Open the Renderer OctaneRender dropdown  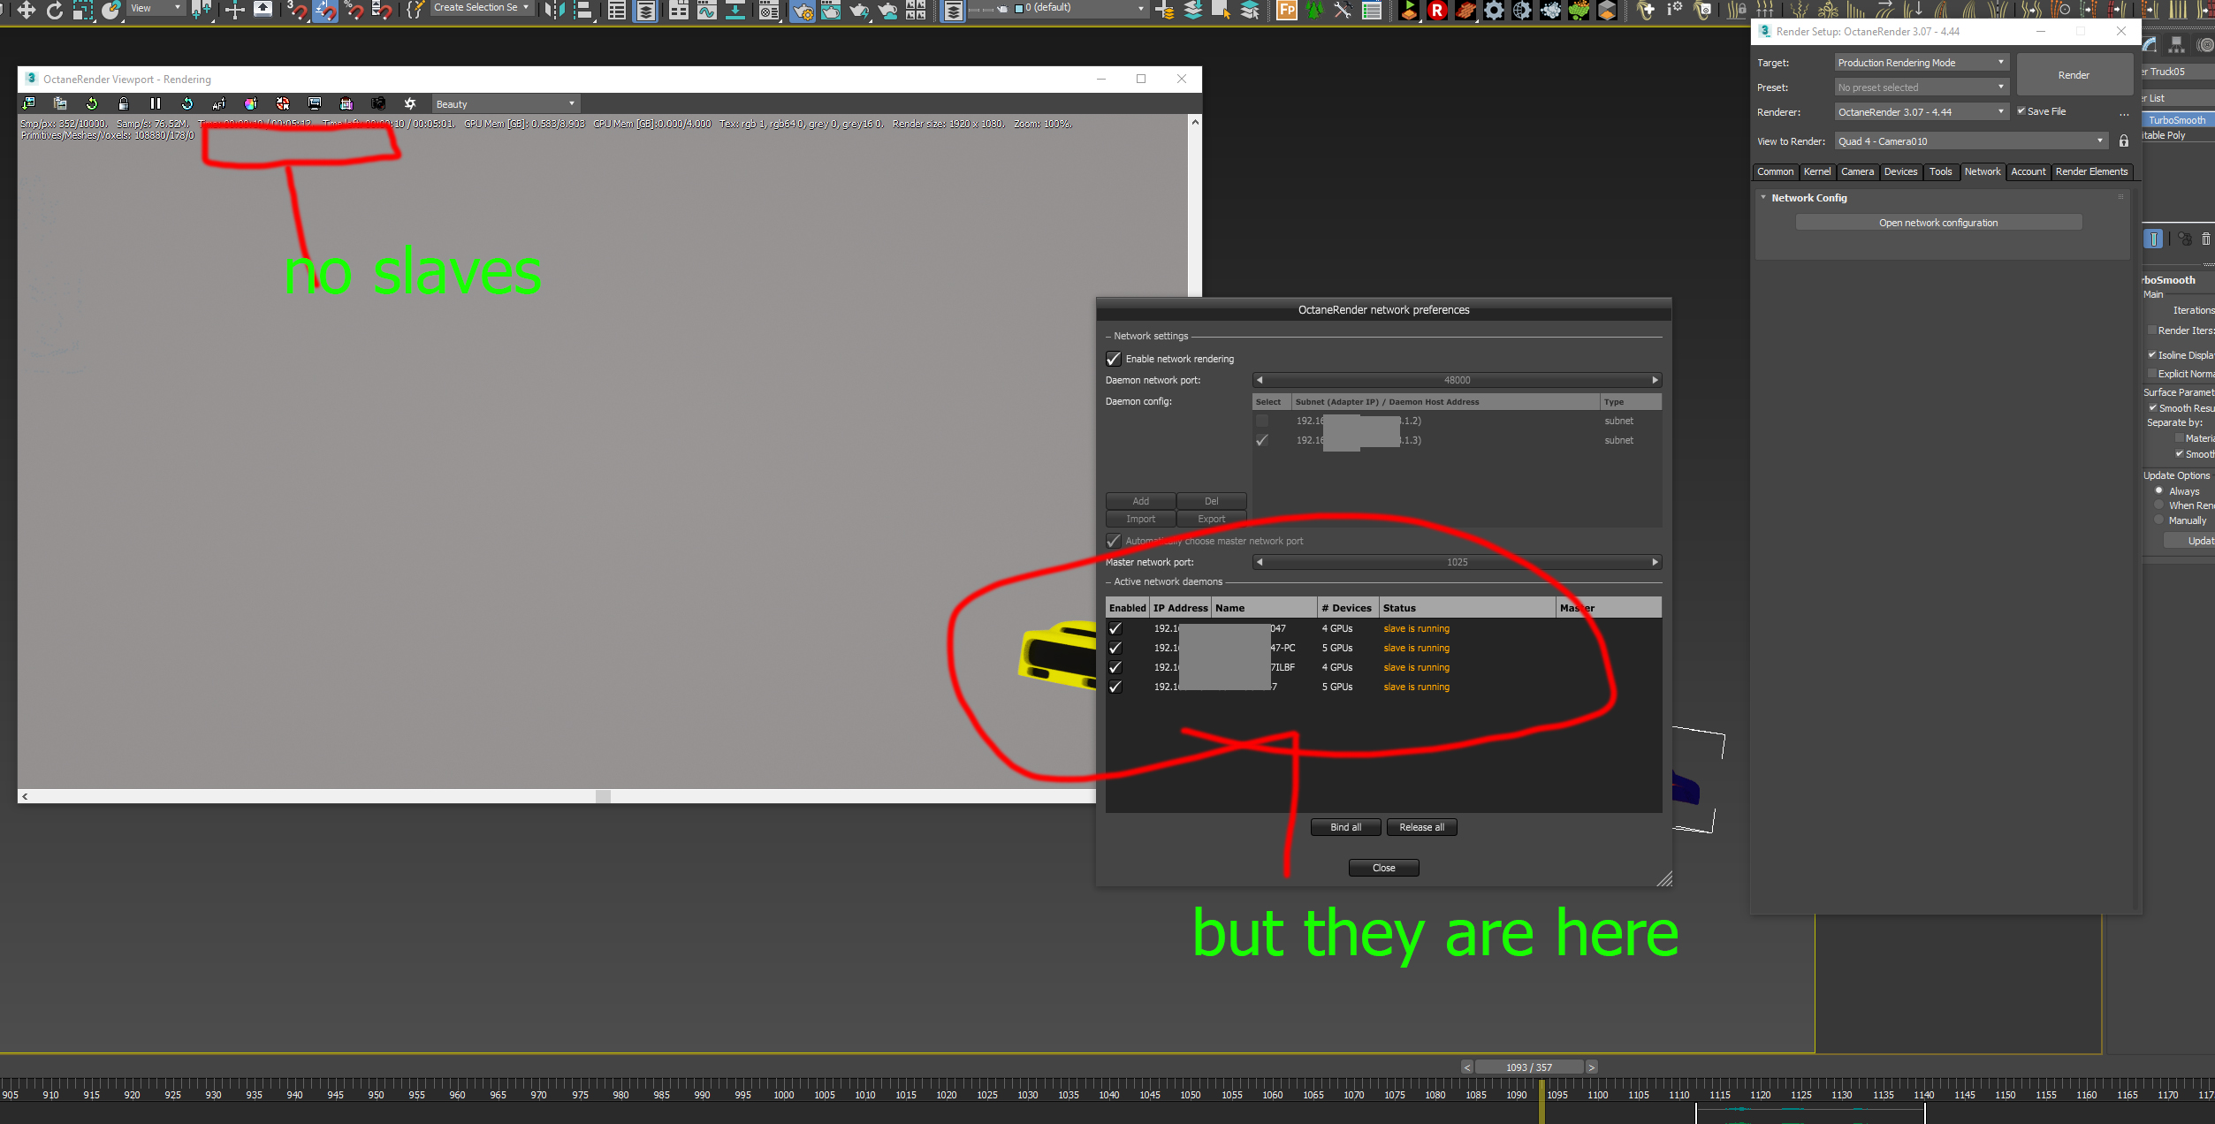pos(1921,112)
